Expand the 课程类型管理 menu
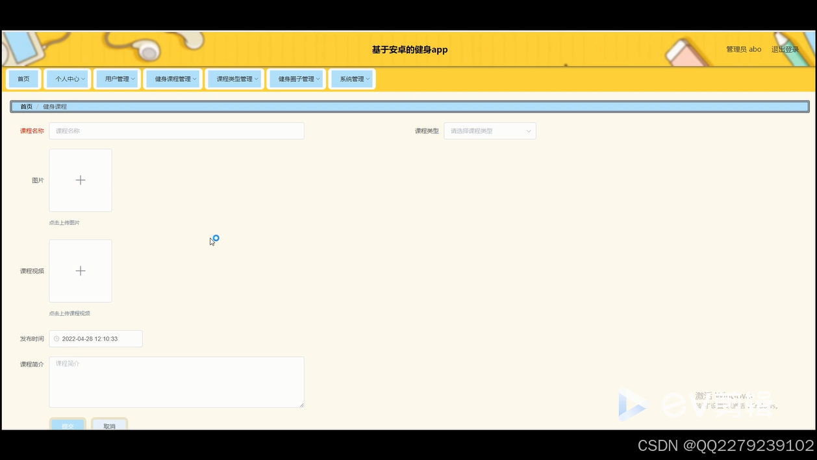This screenshot has height=460, width=817. click(234, 78)
